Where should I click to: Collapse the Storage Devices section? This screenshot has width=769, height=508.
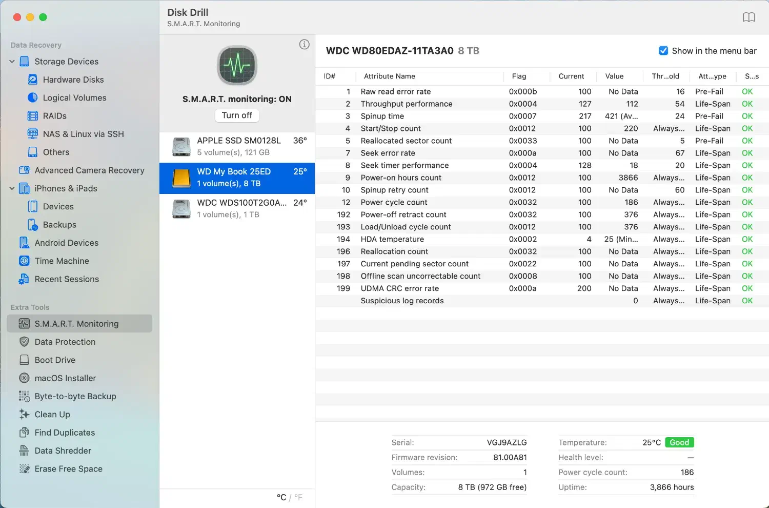[x=11, y=61]
